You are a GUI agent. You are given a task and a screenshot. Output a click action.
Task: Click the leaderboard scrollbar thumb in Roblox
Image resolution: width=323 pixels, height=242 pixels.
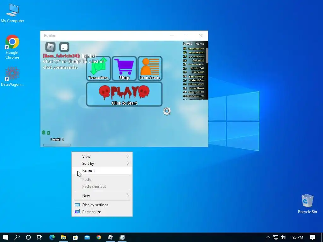tap(207, 55)
